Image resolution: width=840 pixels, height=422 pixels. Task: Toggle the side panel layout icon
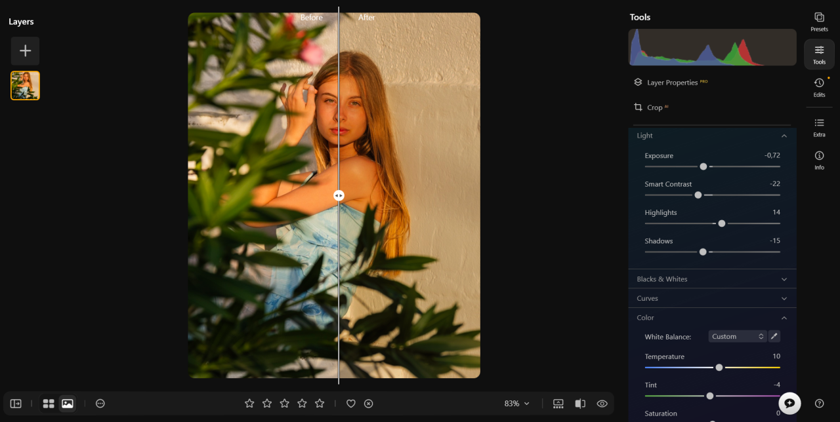pos(16,404)
